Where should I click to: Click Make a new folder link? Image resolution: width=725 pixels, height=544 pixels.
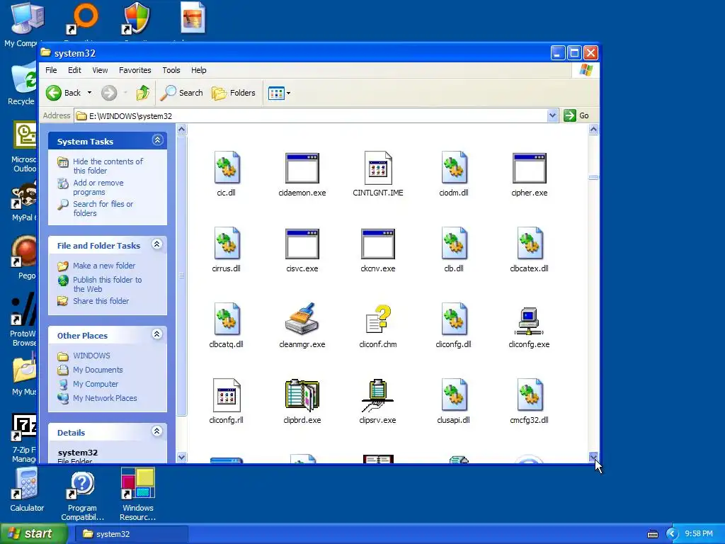104,266
